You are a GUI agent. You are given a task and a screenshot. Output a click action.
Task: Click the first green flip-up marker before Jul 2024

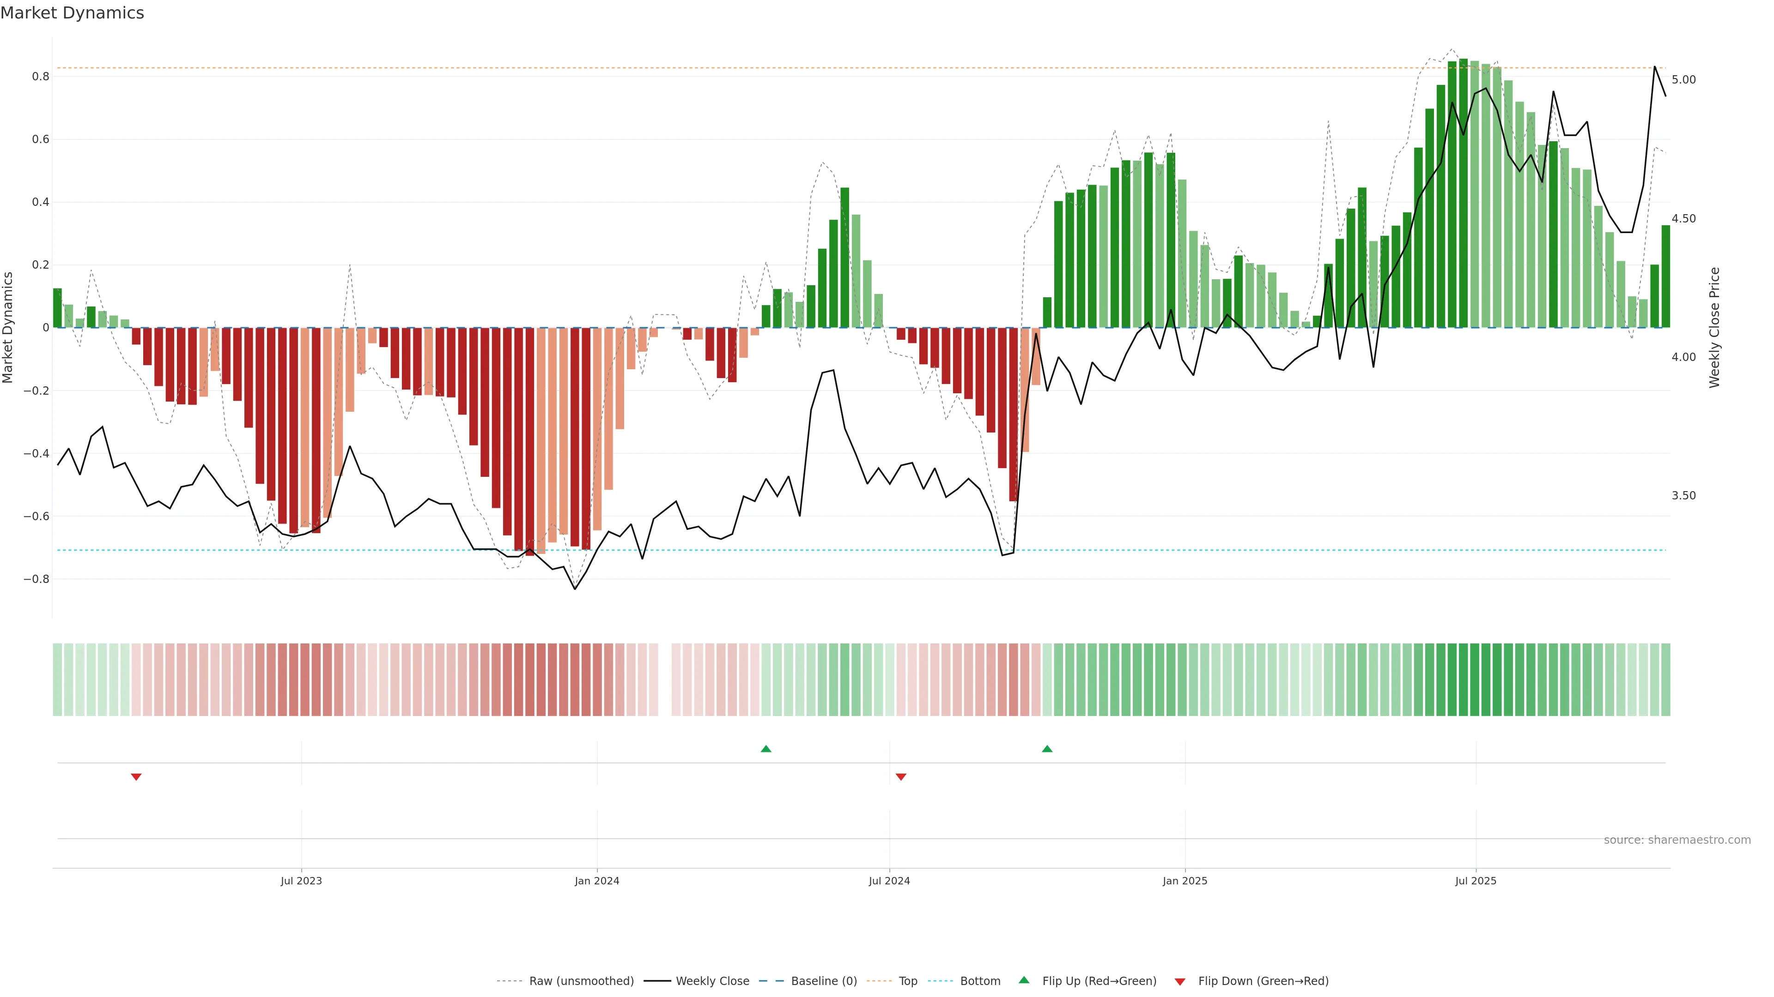766,749
